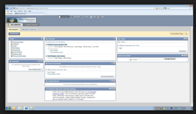Click the more tasks button
Screen dimensions: 196x114
pos(183,51)
